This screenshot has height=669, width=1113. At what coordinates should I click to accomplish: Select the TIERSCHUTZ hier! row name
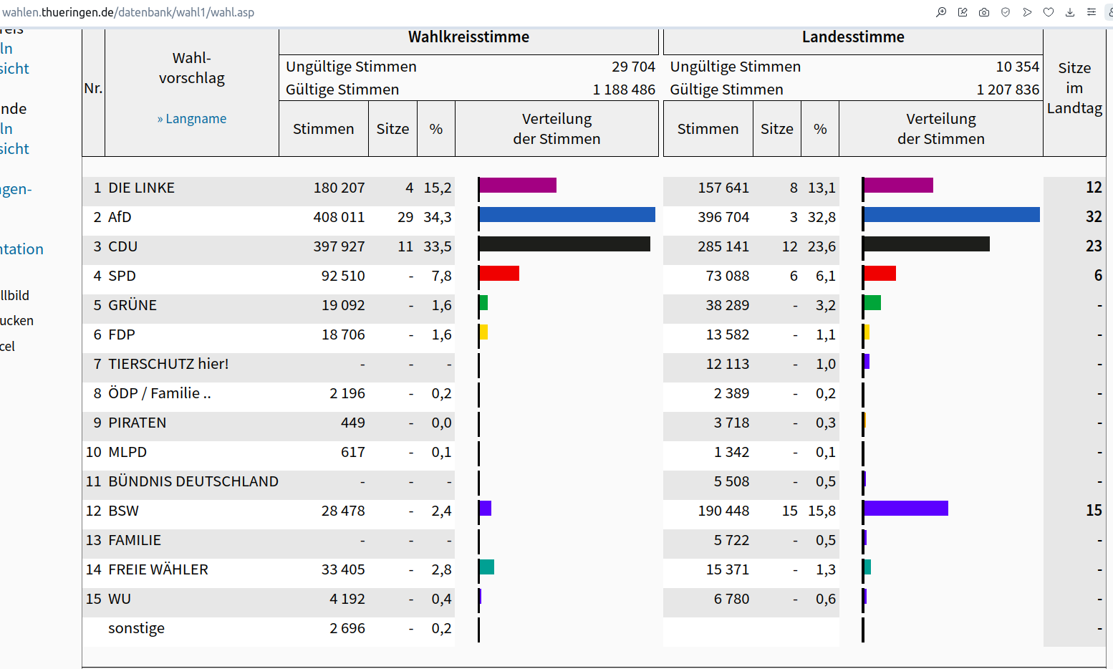(x=168, y=364)
